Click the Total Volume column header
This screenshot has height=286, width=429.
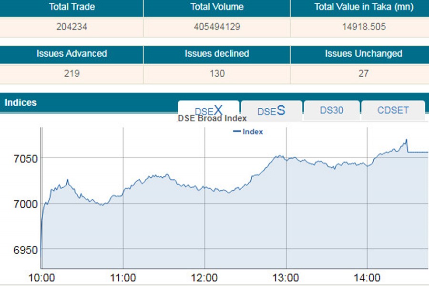point(216,7)
